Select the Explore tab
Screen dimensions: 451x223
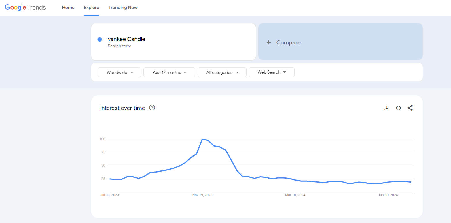(92, 8)
